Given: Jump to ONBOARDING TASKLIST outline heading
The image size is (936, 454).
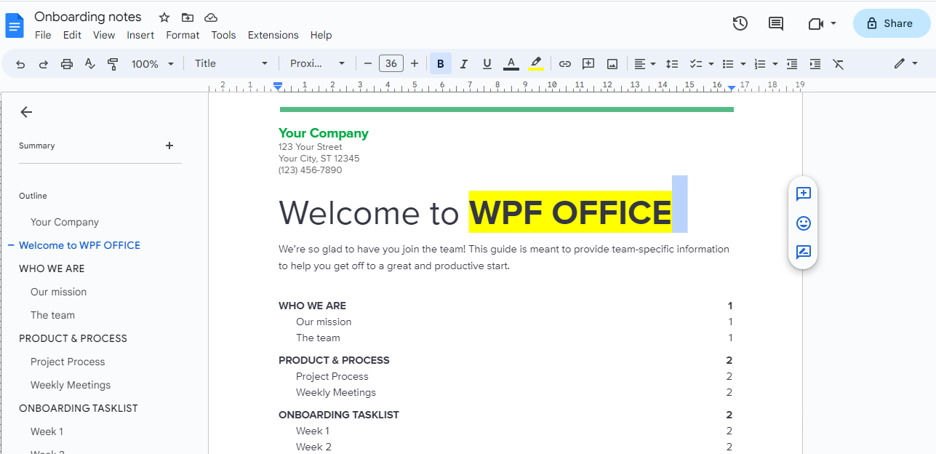Looking at the screenshot, I should point(79,408).
